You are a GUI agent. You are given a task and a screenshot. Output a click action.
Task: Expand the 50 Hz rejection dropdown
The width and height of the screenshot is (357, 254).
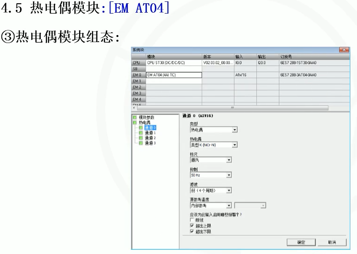[x=211, y=175]
